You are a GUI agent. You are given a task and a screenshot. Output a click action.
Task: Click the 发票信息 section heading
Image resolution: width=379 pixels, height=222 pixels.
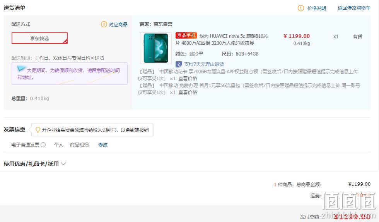[15, 129]
